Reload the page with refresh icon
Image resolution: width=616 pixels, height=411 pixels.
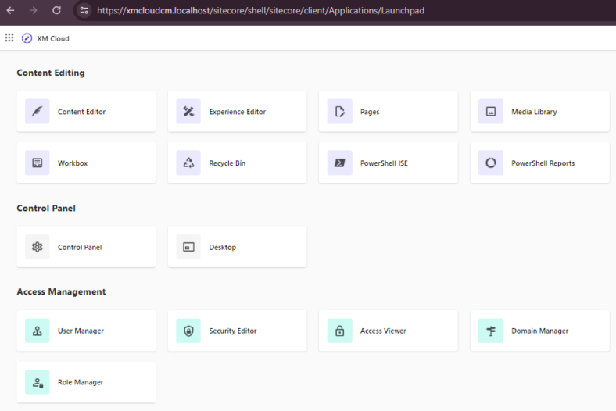pyautogui.click(x=56, y=10)
